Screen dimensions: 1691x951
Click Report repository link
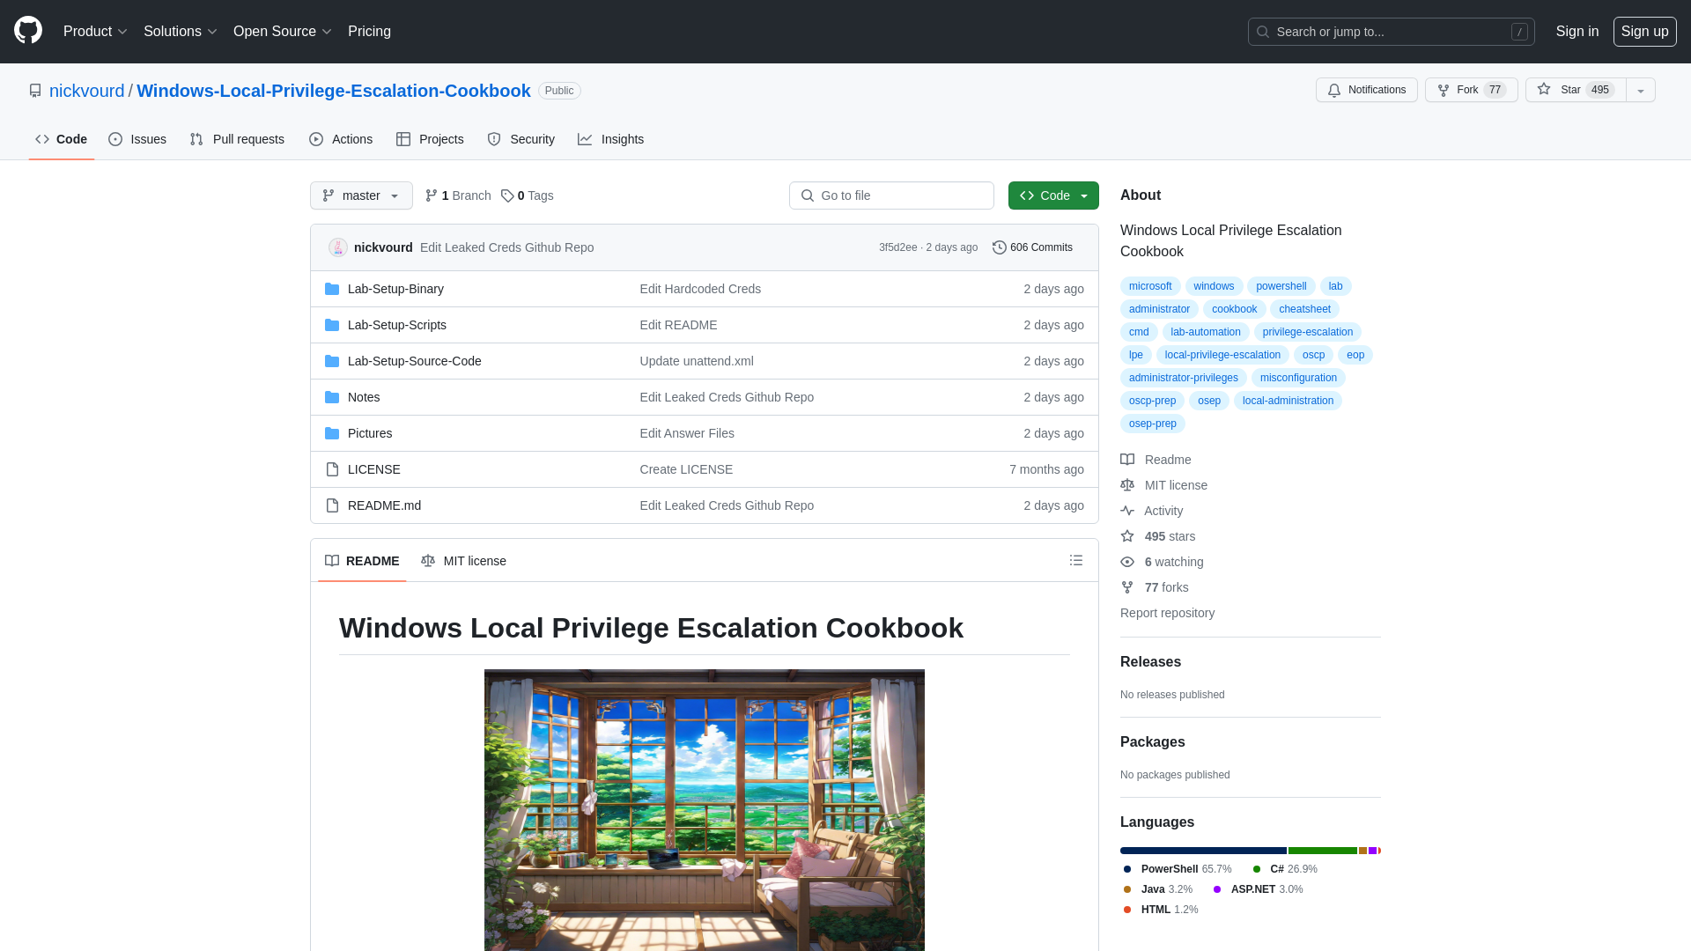[x=1167, y=613]
